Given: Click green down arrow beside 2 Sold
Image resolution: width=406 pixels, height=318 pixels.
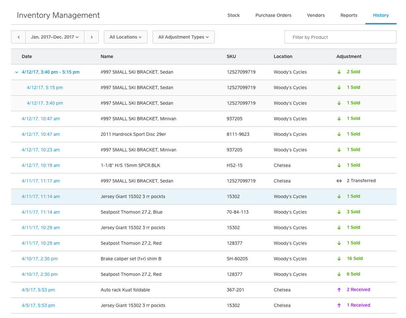Looking at the screenshot, I should (x=339, y=72).
